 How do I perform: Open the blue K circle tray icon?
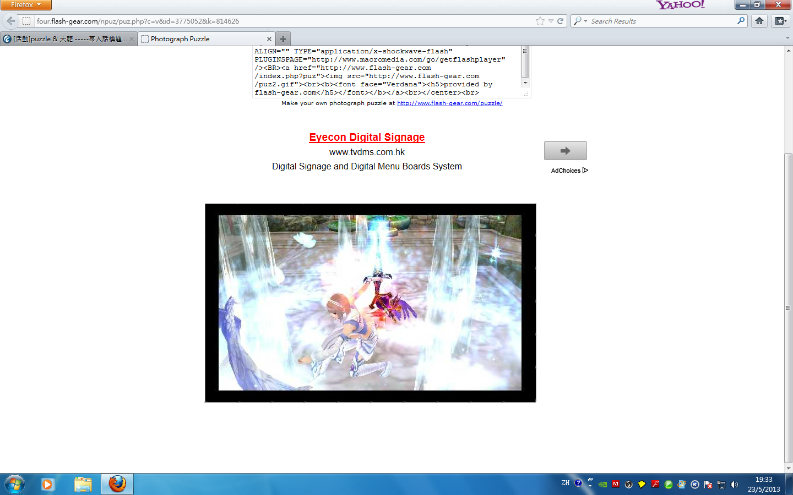point(695,485)
